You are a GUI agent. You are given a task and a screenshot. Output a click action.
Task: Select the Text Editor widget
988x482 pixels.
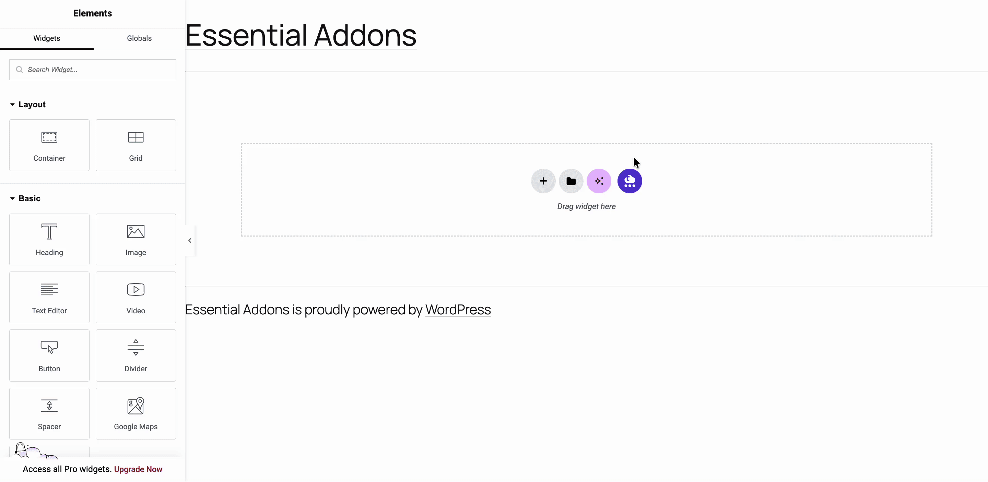tap(49, 297)
